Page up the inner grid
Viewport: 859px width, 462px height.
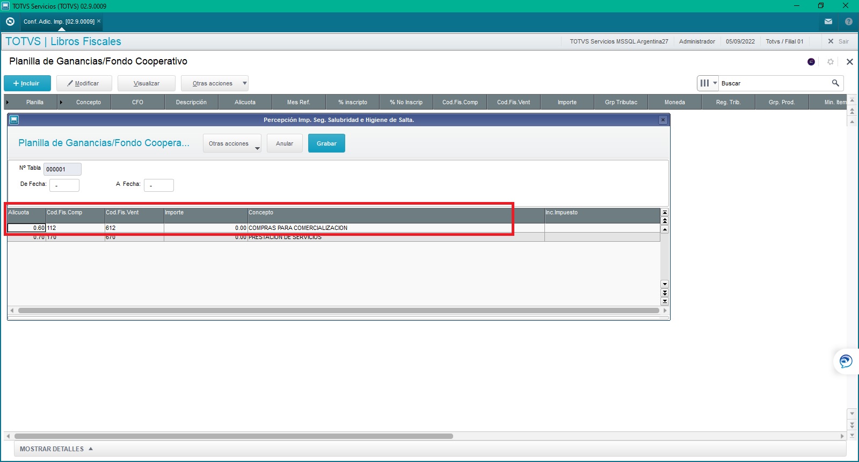(665, 220)
